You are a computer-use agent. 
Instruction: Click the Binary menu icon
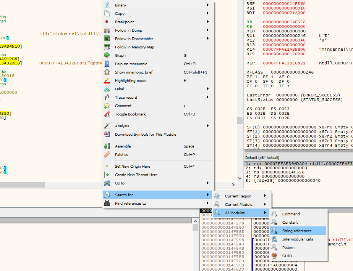[x=107, y=5]
